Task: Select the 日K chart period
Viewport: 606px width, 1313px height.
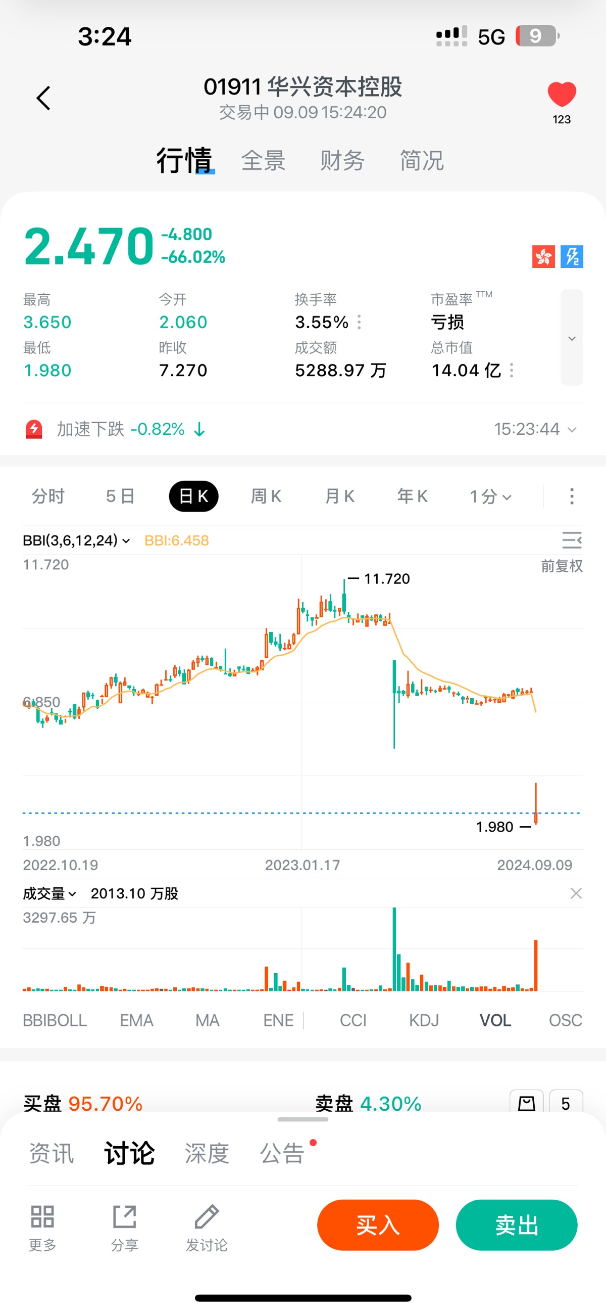Action: (x=193, y=496)
